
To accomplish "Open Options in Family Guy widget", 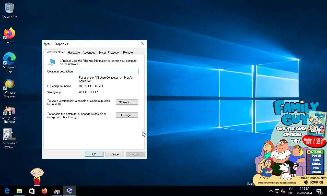I will [x=293, y=135].
